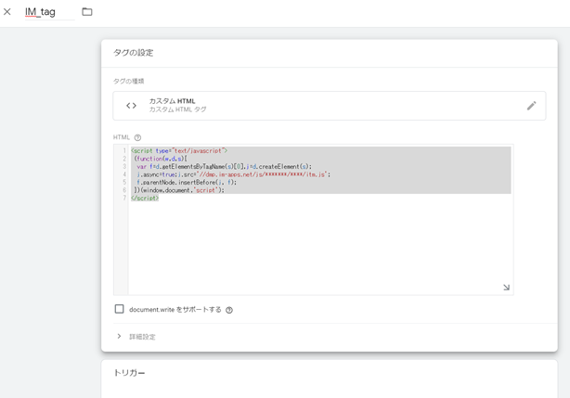570x398 pixels.
Task: Select the カスタム HTML tag type row
Action: pos(329,106)
